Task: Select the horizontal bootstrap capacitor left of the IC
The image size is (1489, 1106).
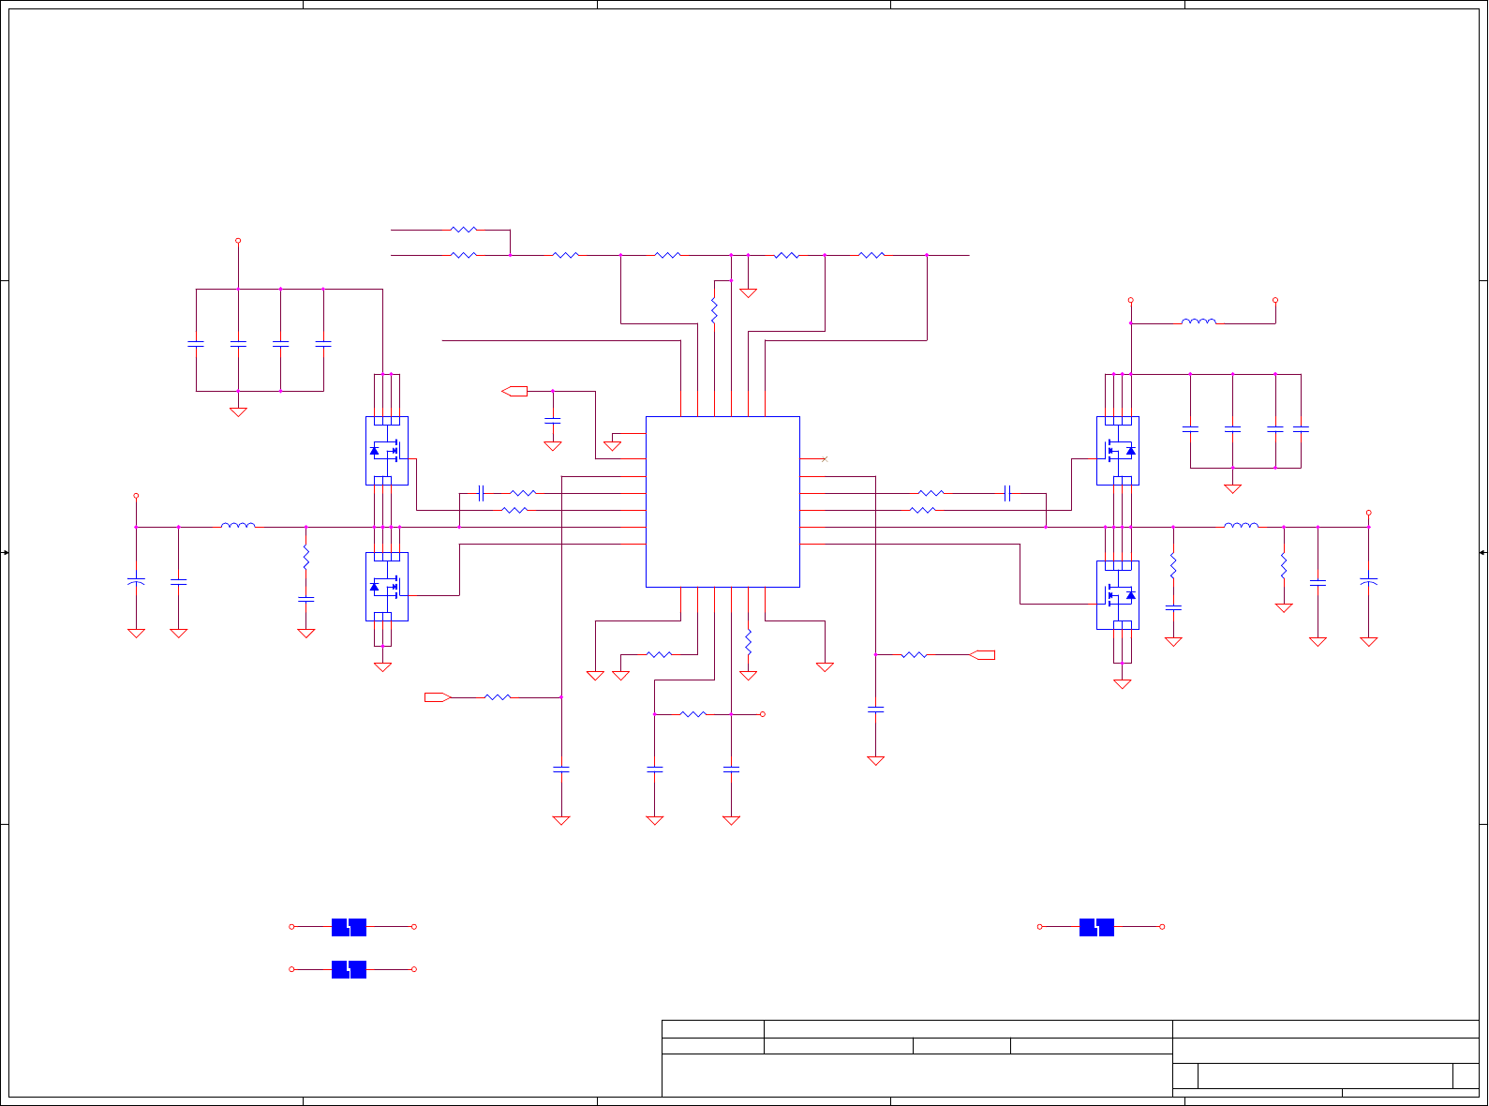Action: pyautogui.click(x=481, y=493)
